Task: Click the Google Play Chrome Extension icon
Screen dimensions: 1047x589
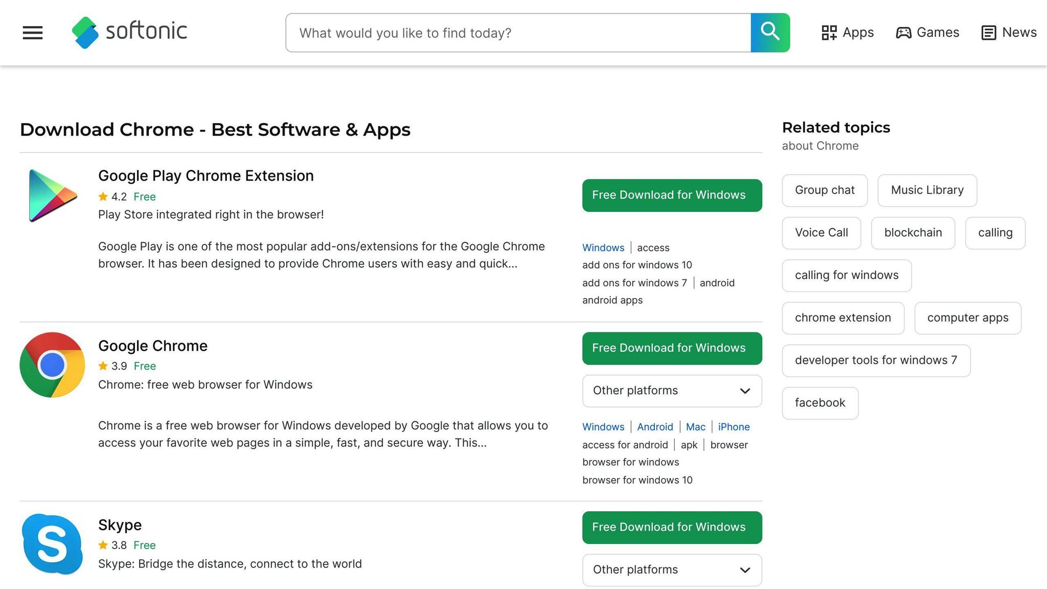Action: [x=53, y=195]
